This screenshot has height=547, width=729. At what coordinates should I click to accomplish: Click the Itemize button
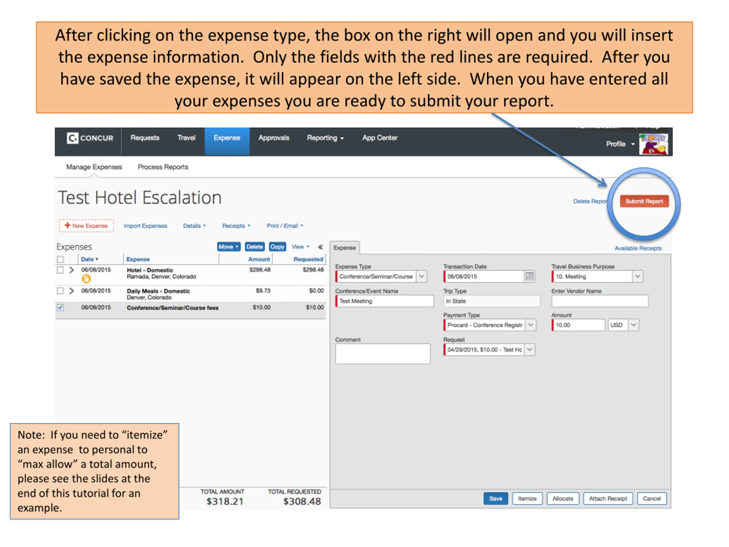tap(527, 499)
